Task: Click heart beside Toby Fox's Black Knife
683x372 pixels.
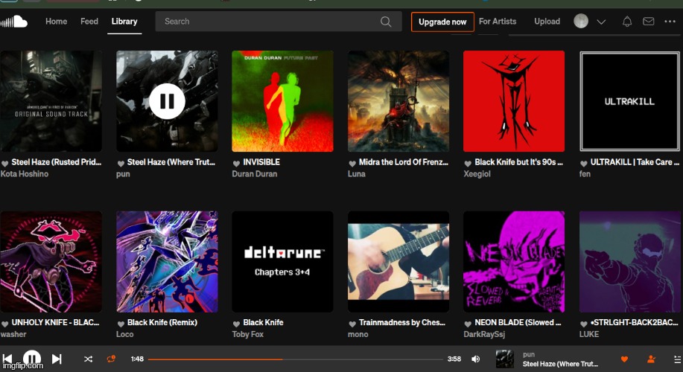Action: pyautogui.click(x=236, y=324)
